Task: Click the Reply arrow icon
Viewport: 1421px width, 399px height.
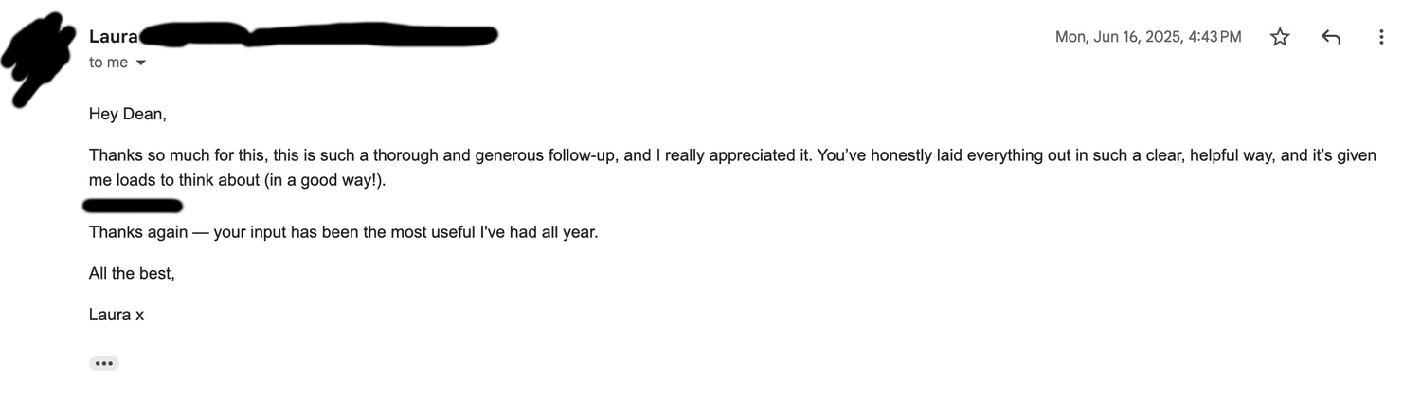Action: coord(1331,37)
